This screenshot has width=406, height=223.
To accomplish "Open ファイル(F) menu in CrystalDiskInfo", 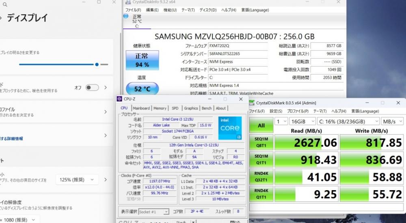I will pyautogui.click(x=133, y=10).
